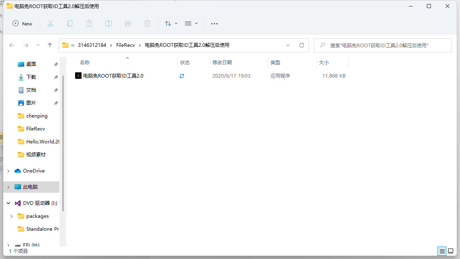The height and width of the screenshot is (259, 460).
Task: Open recent locations chevron
Action: click(38, 45)
